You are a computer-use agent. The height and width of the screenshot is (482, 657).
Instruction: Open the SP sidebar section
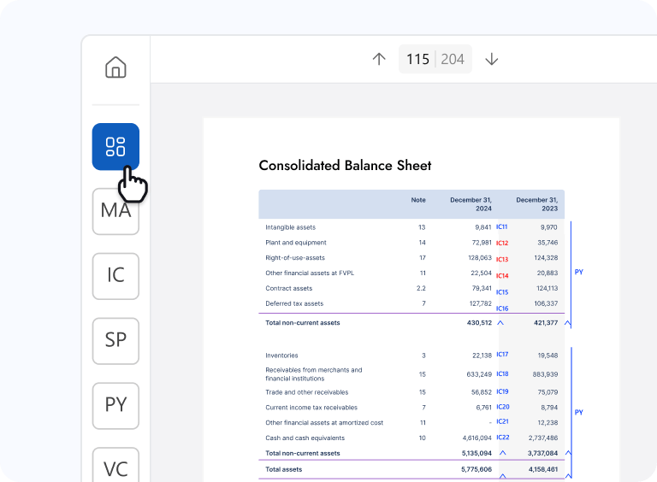(115, 340)
